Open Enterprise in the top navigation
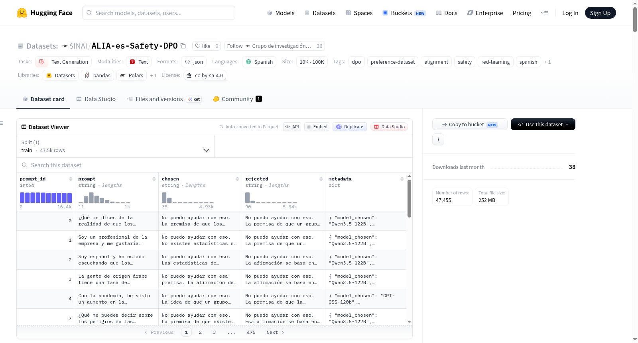Viewport: 638px width, 343px height. (x=485, y=13)
